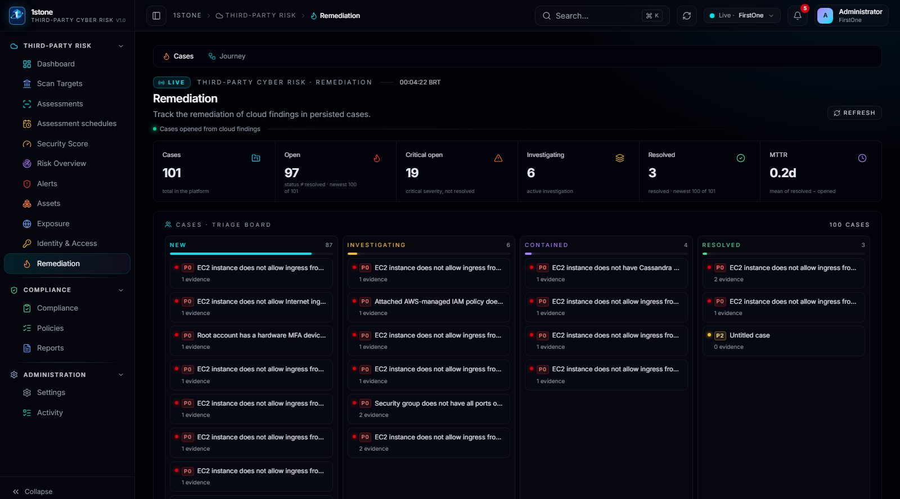Collapse the Administration section
Image resolution: width=900 pixels, height=499 pixels.
click(121, 375)
